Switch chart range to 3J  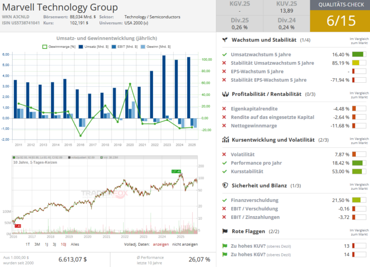[54, 244]
